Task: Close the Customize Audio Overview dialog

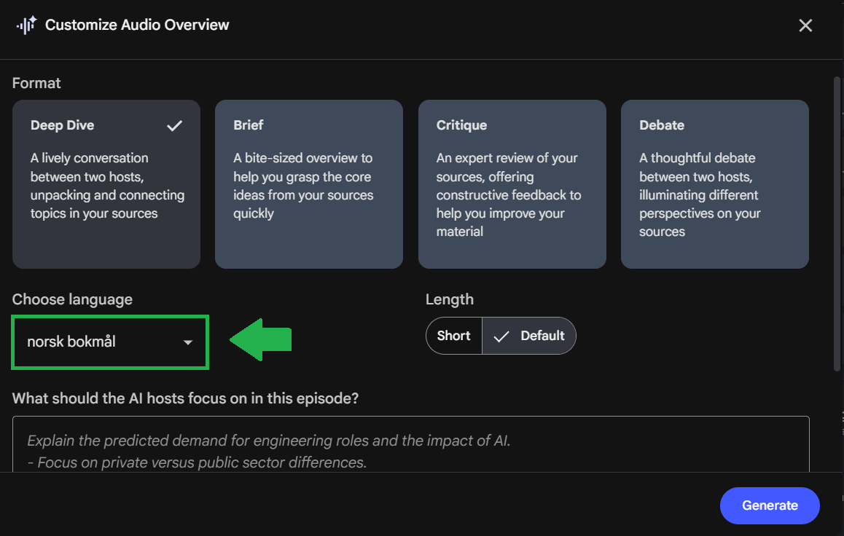Action: (805, 25)
